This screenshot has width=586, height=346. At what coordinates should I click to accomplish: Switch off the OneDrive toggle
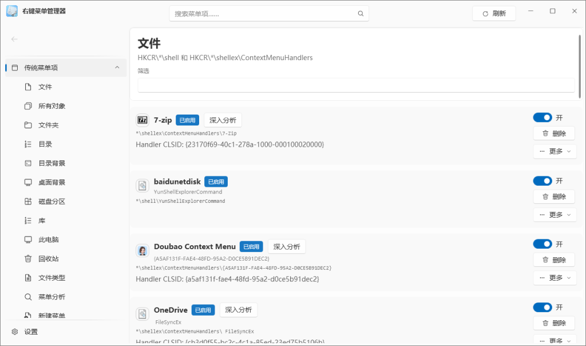(543, 307)
